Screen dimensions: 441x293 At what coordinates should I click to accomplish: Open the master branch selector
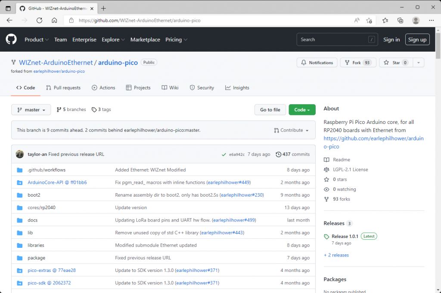coord(31,110)
